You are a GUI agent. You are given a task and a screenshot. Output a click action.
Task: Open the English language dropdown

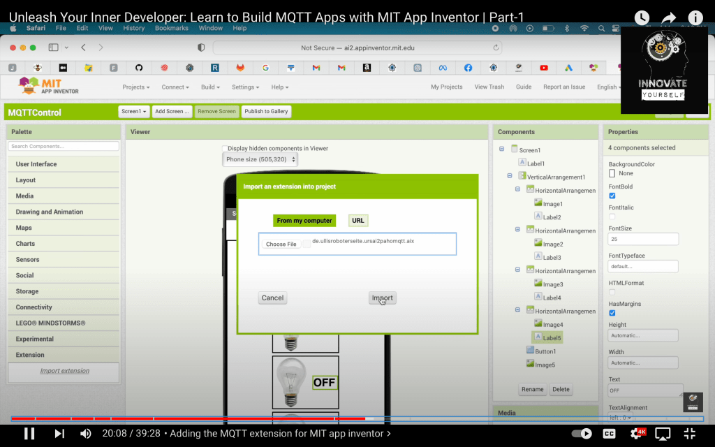click(x=609, y=87)
